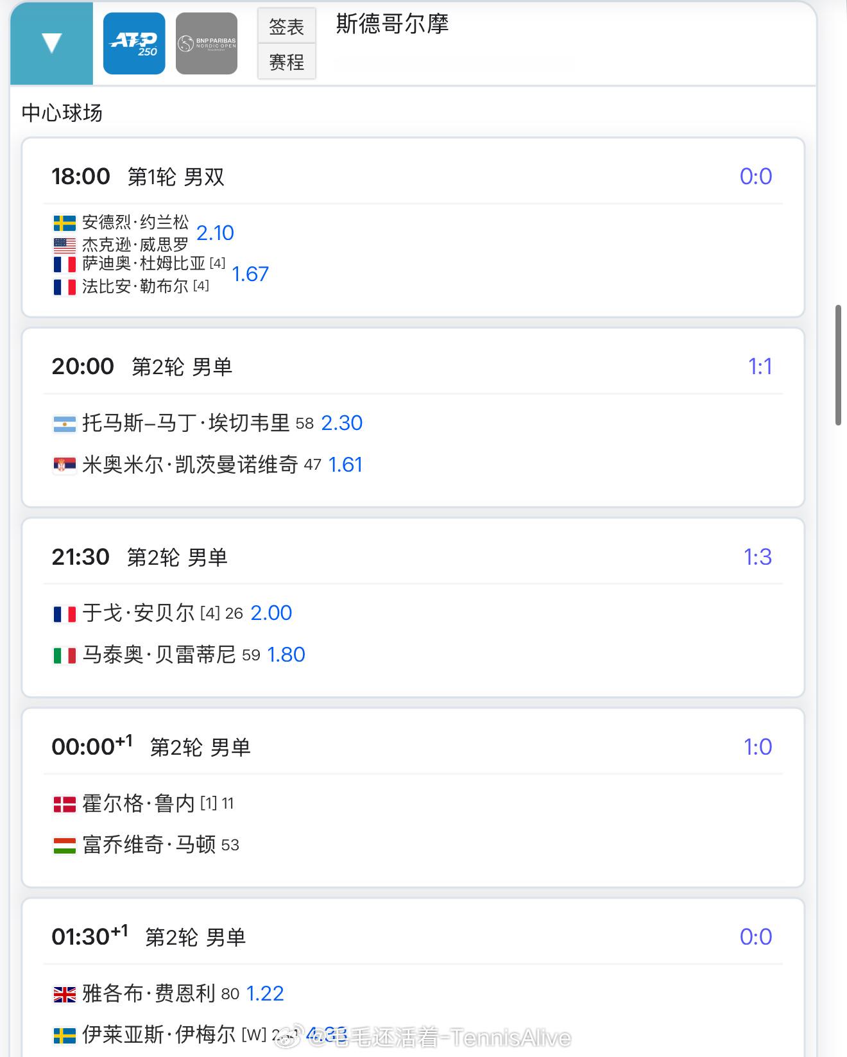
Task: Open the BNP Paribas Nordic Open logo
Action: (x=207, y=44)
